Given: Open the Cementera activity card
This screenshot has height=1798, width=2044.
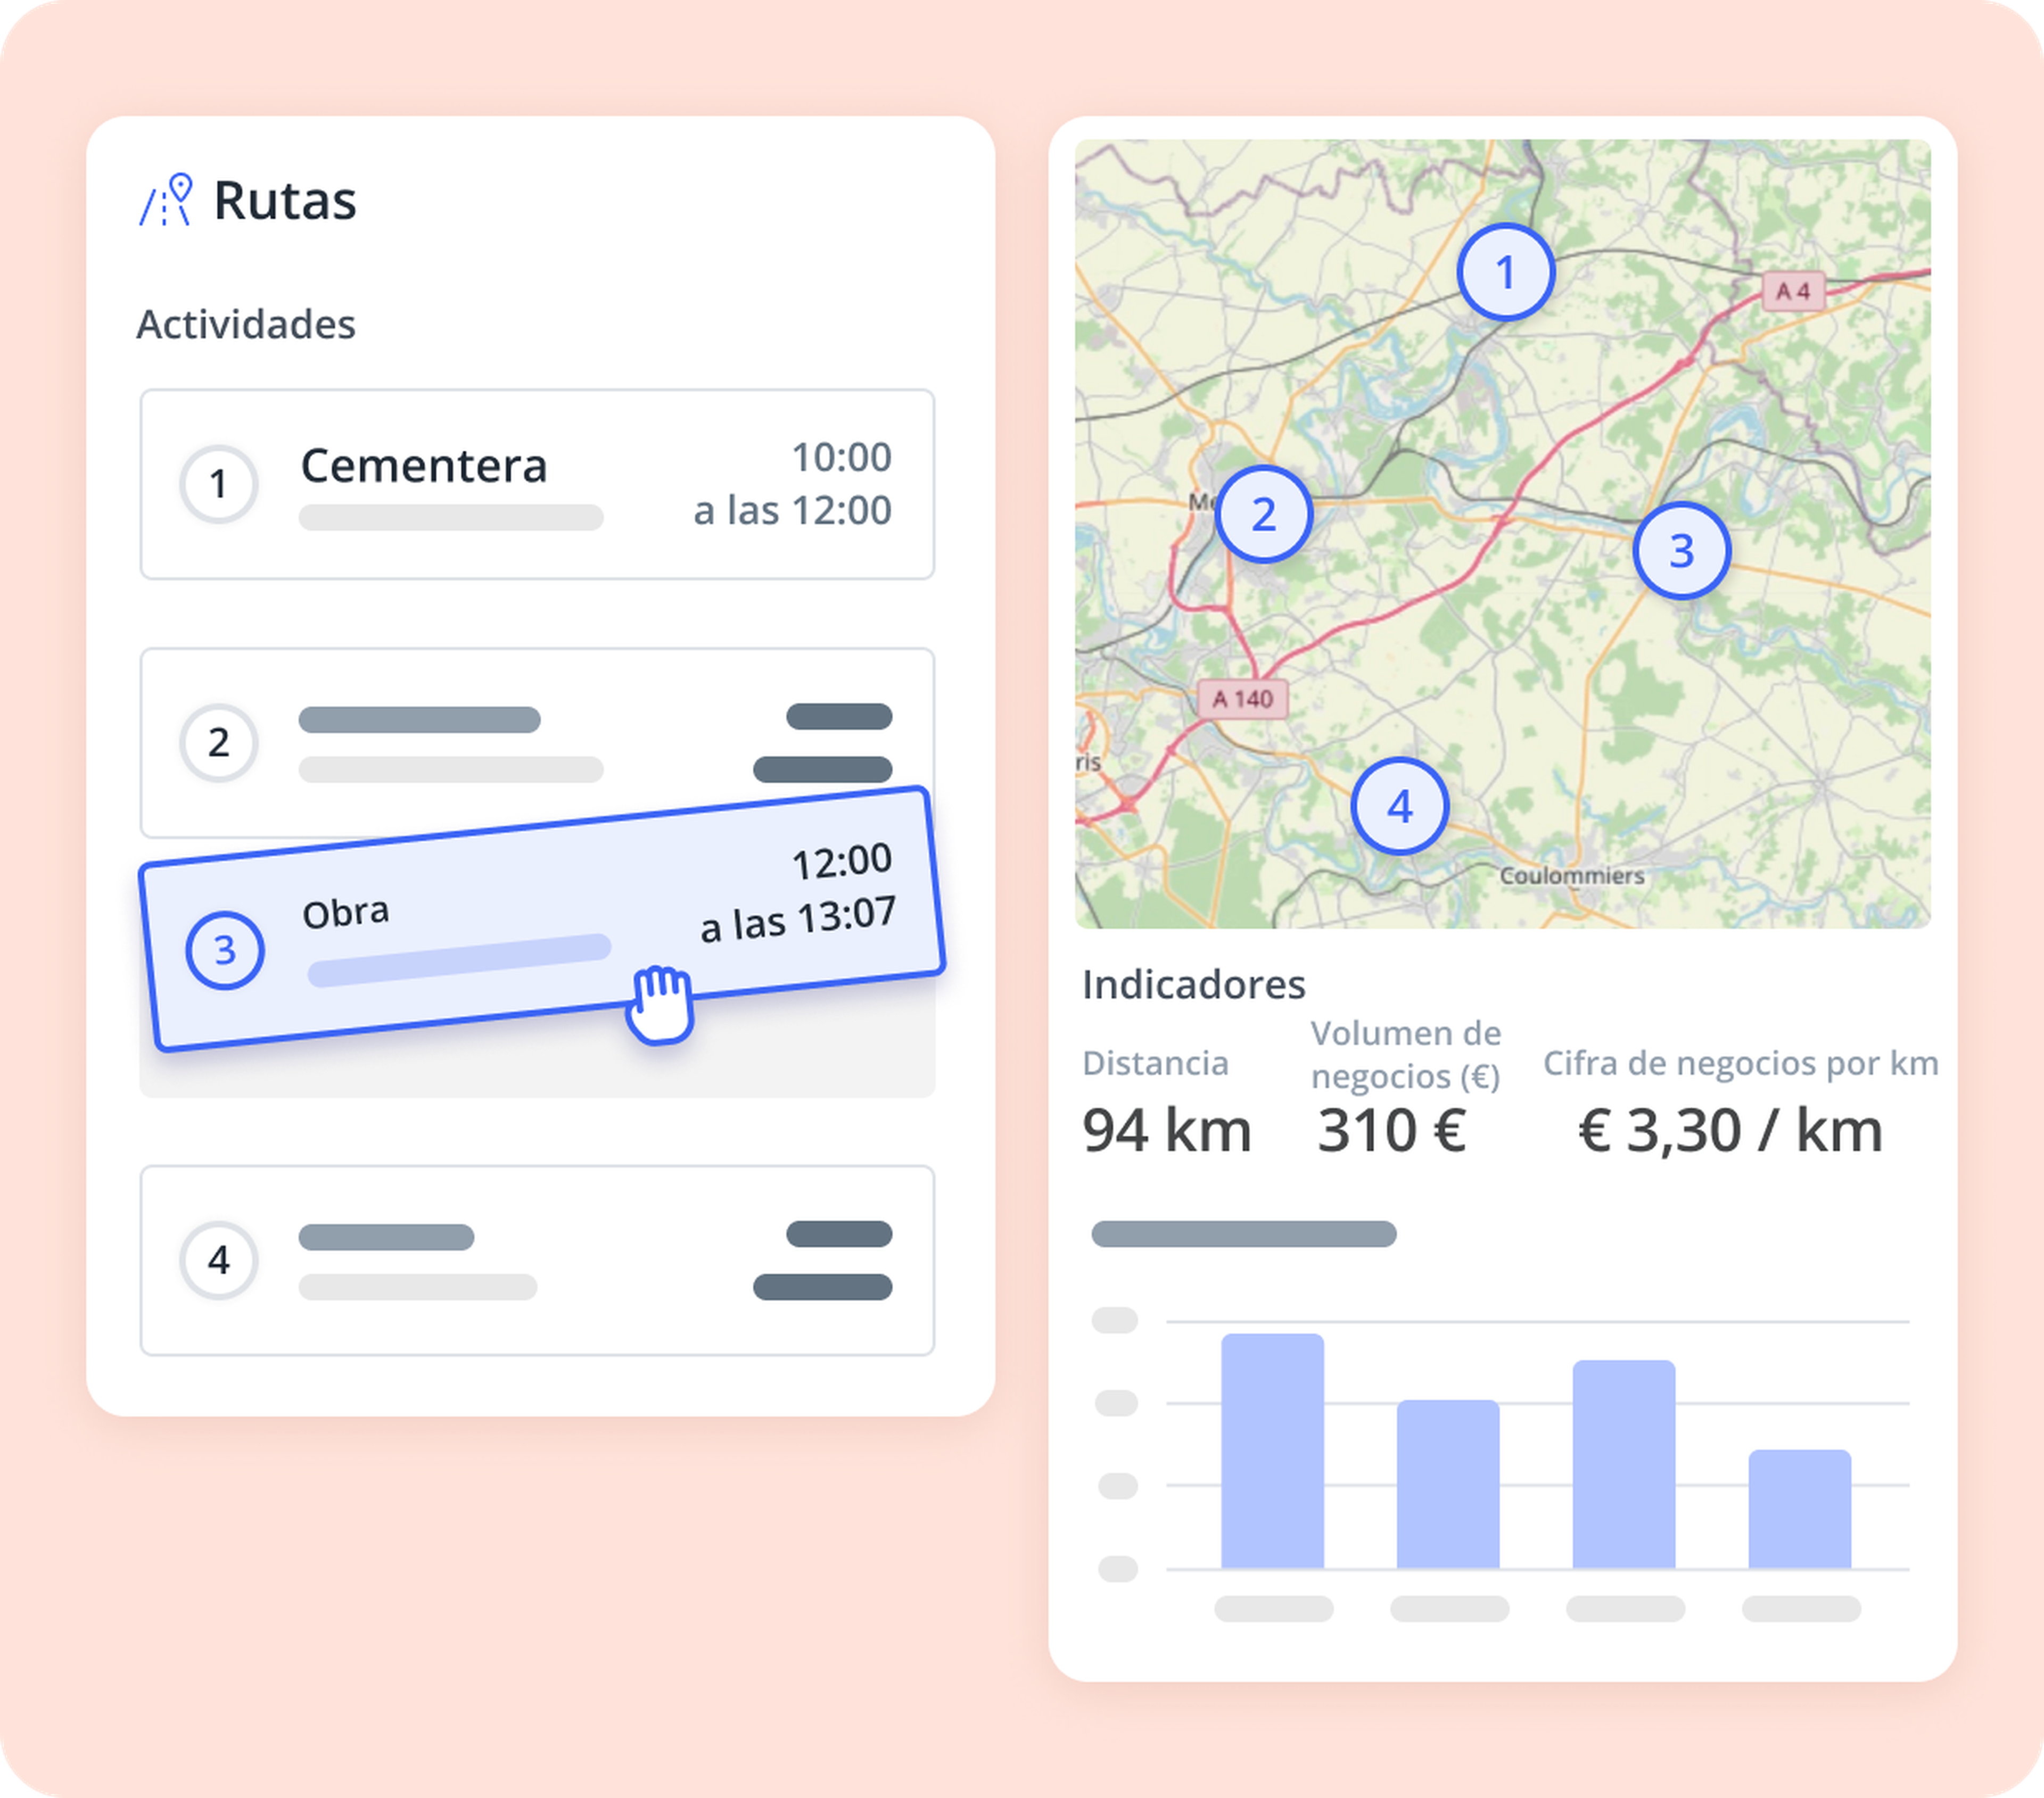Looking at the screenshot, I should coord(537,484).
